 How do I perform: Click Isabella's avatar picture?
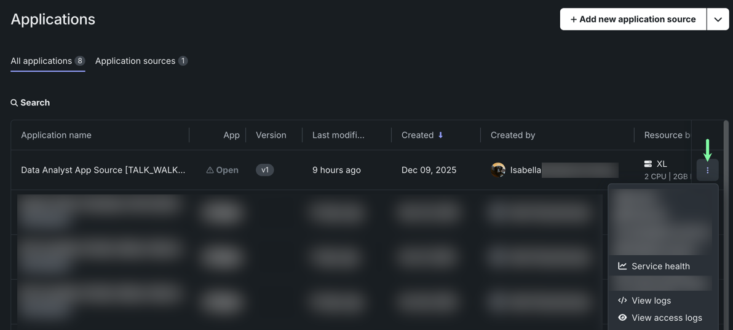click(x=498, y=170)
